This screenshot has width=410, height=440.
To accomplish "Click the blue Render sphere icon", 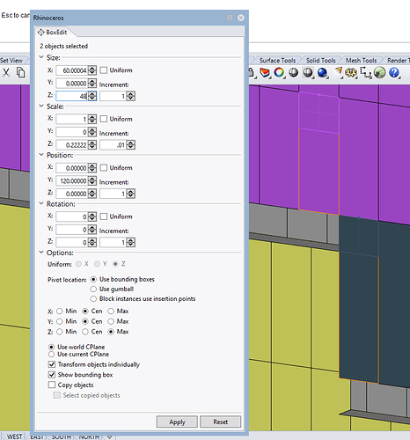I will 322,72.
